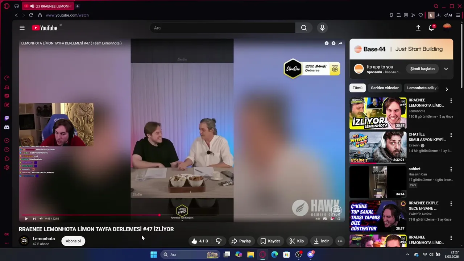Open settings gear in Opera sidebar
Screen dimensions: 464x261
click(7, 167)
